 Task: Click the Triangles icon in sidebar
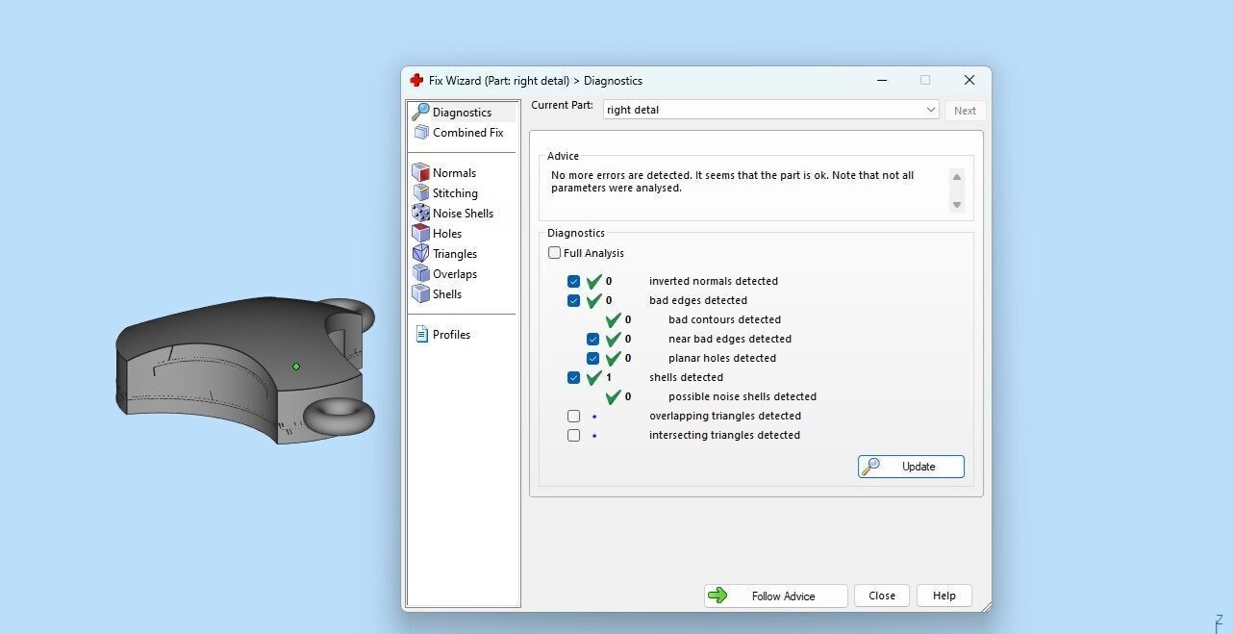pyautogui.click(x=420, y=254)
